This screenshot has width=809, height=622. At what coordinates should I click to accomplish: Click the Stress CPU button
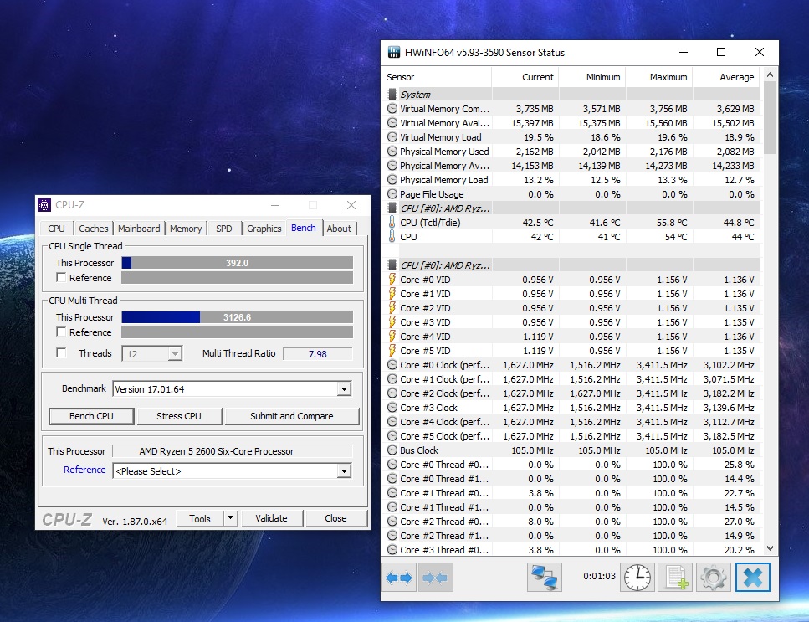click(x=179, y=416)
